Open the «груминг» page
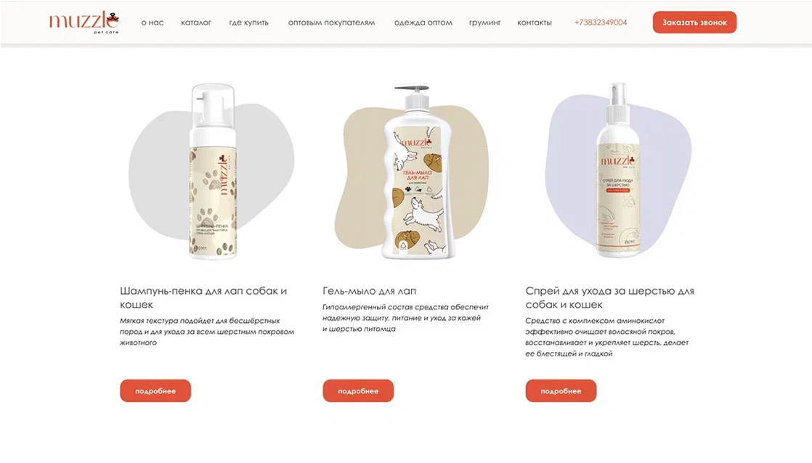The height and width of the screenshot is (463, 812). click(484, 22)
